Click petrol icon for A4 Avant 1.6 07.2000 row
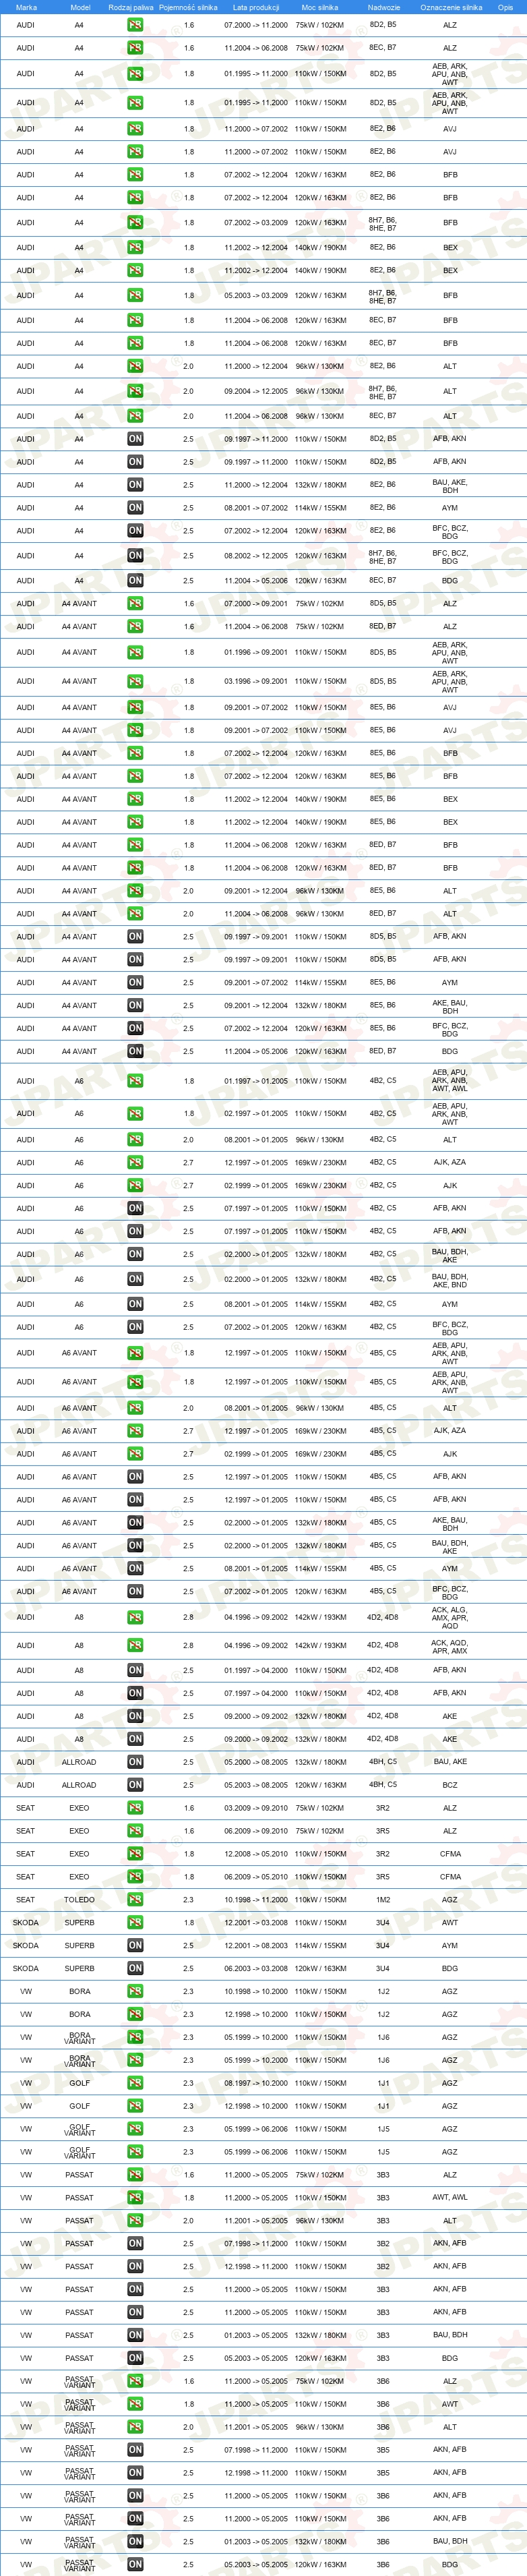 point(135,603)
